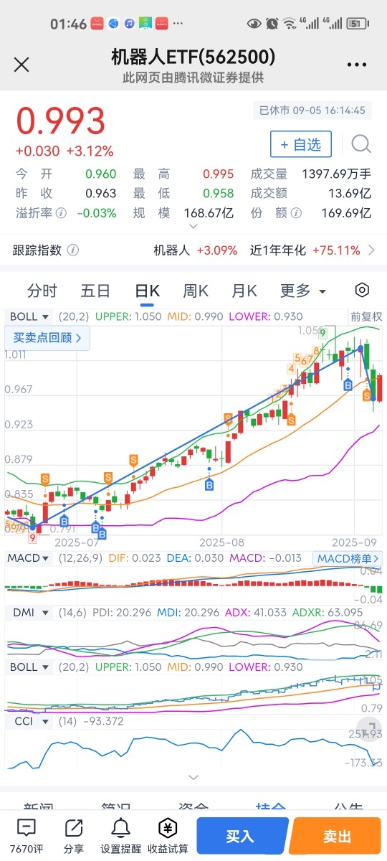387x861 pixels.
Task: Tap the 最低 0.958 value
Action: (218, 193)
